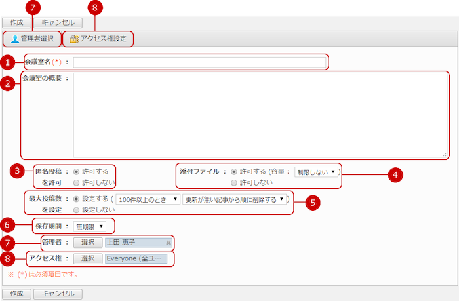
Task: Click the 会議室名 text field
Action: pyautogui.click(x=199, y=62)
